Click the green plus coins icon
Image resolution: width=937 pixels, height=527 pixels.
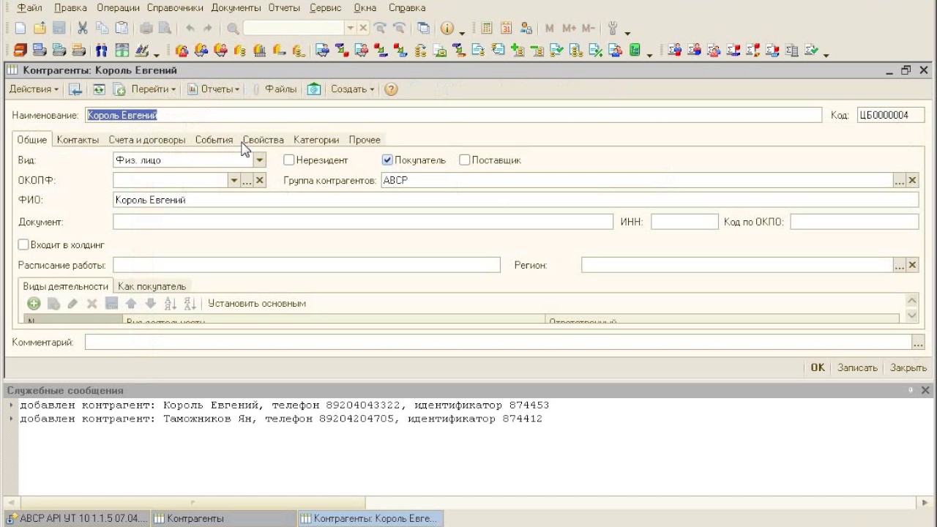[518, 51]
